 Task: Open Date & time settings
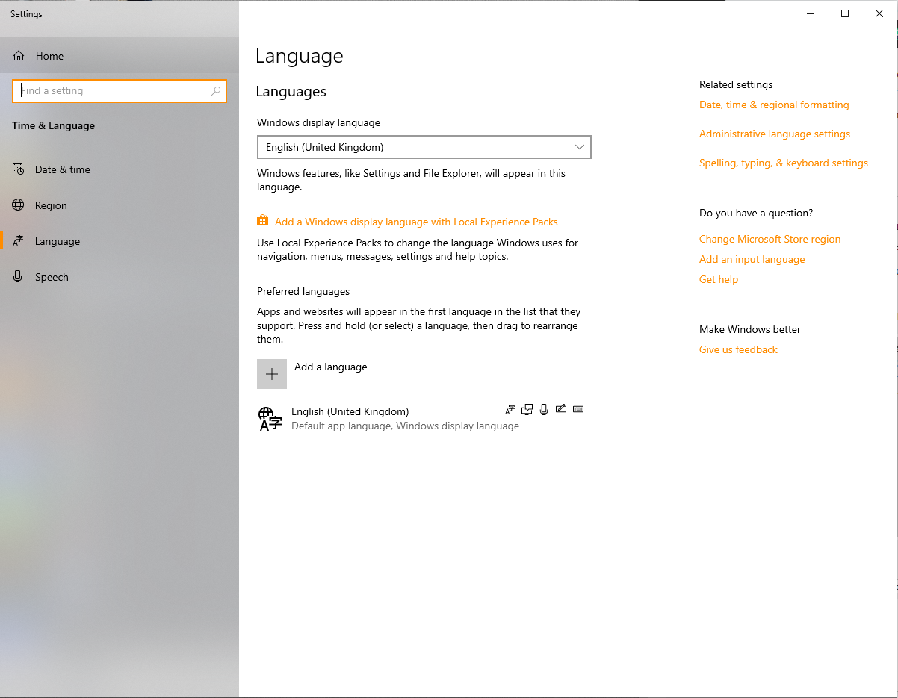pos(62,169)
